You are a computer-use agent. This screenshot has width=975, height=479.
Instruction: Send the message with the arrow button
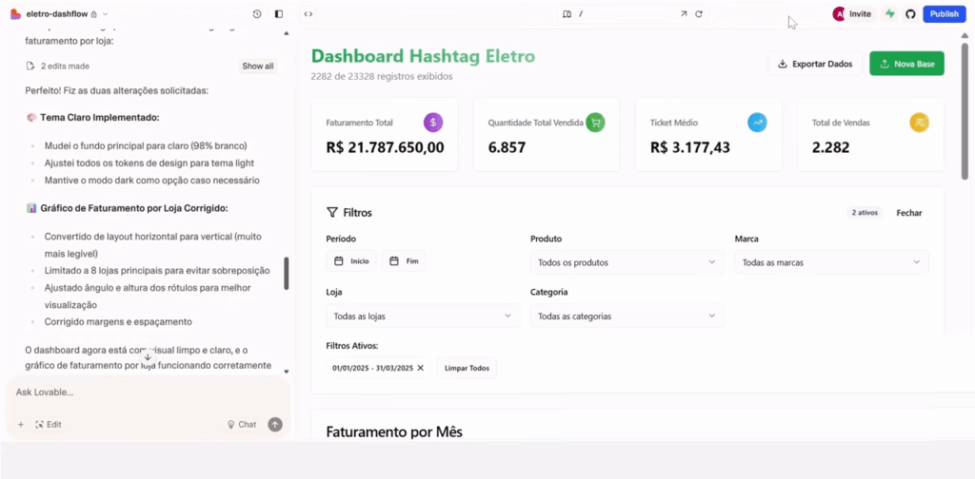[x=275, y=425]
